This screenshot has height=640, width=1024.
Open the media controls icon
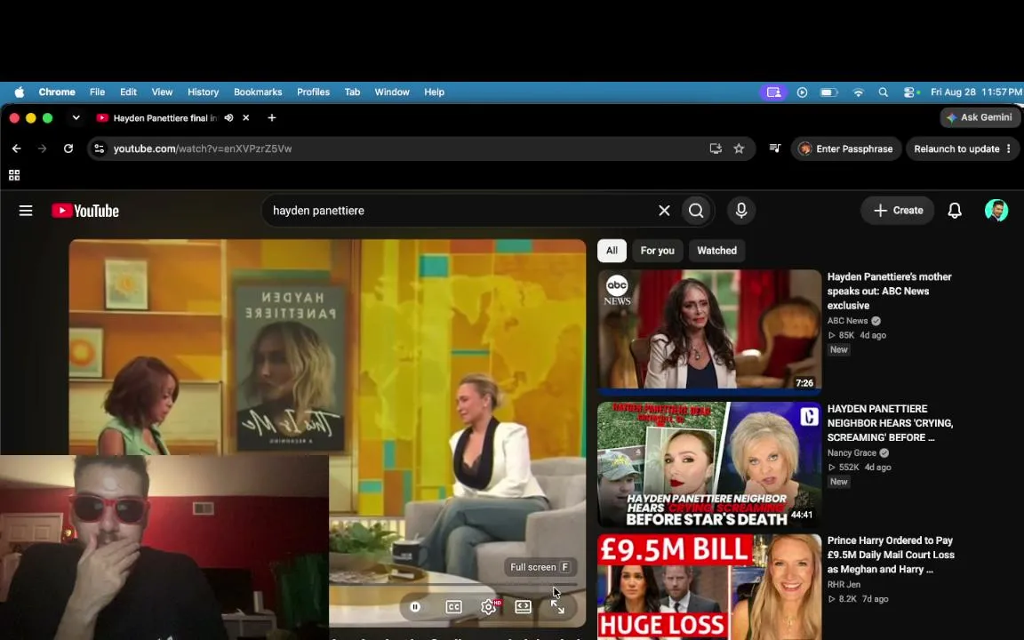tap(775, 149)
